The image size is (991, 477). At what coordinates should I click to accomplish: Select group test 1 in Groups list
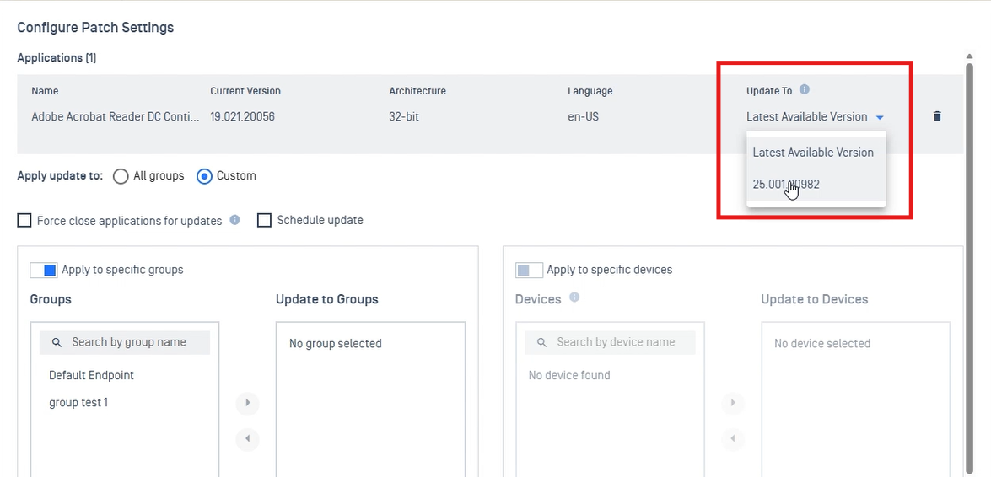click(x=78, y=403)
